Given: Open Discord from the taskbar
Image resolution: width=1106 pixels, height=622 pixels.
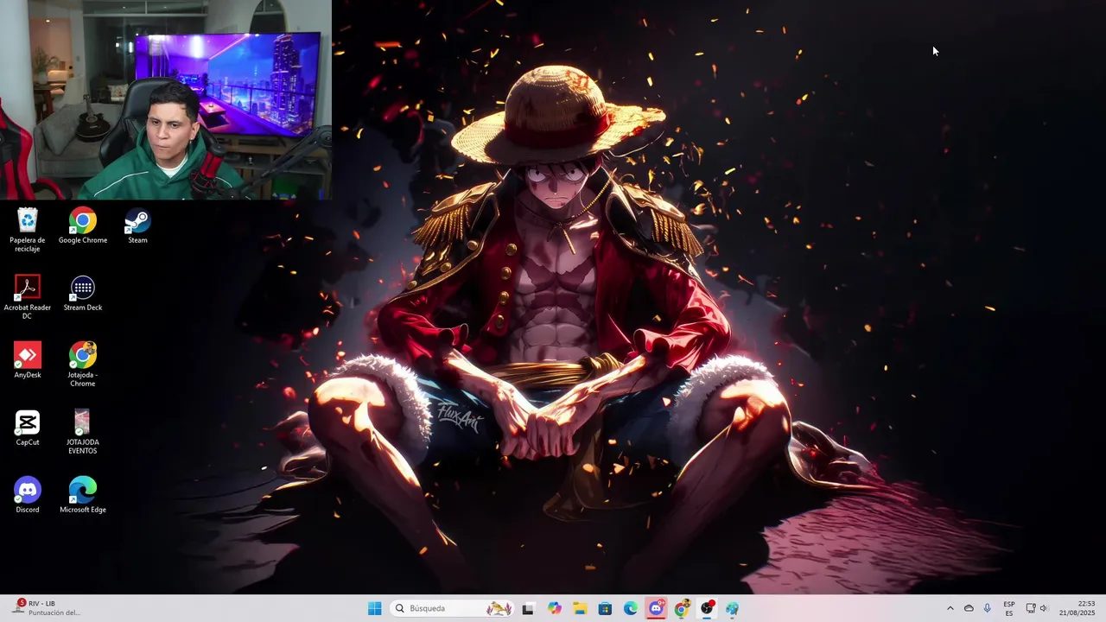Looking at the screenshot, I should click(656, 608).
